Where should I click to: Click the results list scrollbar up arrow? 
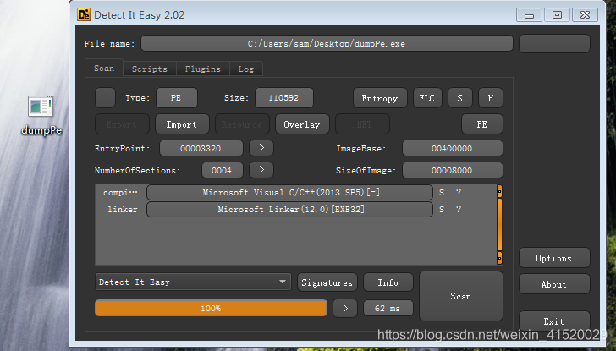click(x=499, y=192)
